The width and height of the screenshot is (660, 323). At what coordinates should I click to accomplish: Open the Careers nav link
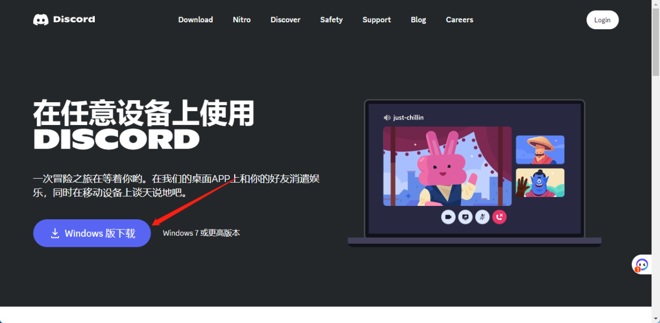[459, 20]
